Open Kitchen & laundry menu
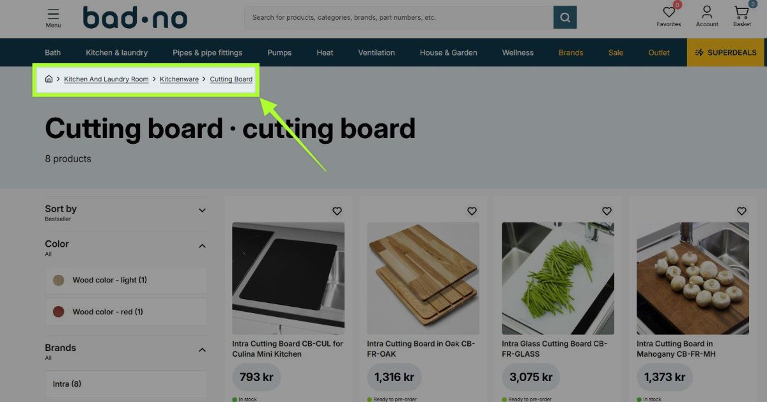 (117, 52)
